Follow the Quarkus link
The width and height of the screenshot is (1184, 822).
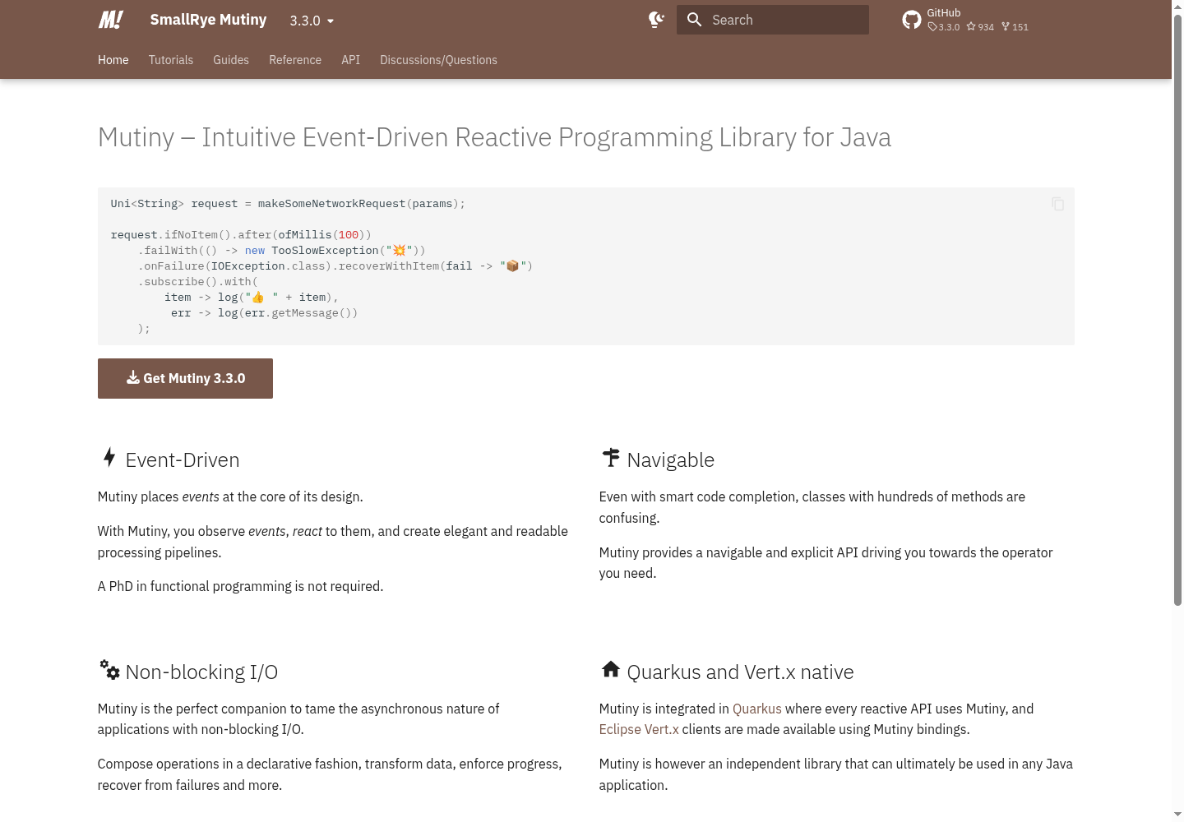(757, 709)
